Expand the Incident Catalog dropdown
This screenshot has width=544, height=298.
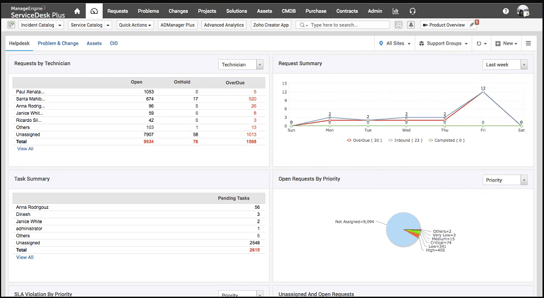[41, 25]
